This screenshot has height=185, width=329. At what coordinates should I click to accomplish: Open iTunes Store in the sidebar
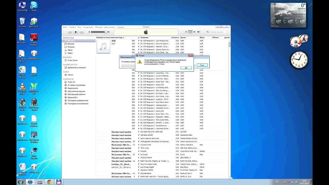[x=78, y=60]
